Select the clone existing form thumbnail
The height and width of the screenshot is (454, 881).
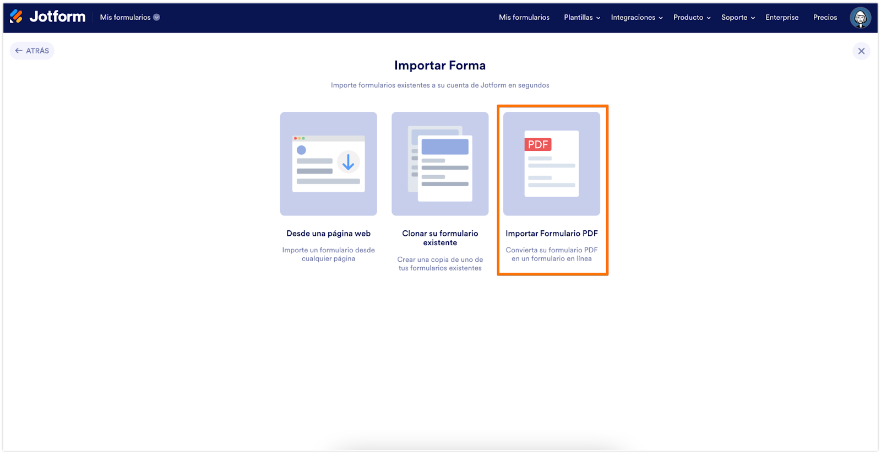(440, 164)
